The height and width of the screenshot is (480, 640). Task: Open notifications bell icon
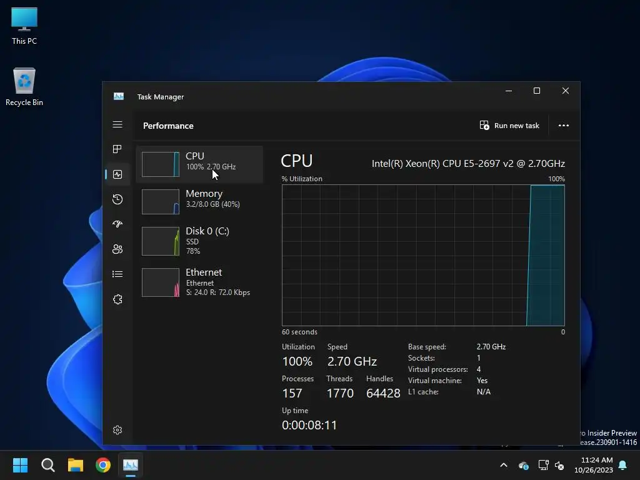pyautogui.click(x=623, y=465)
